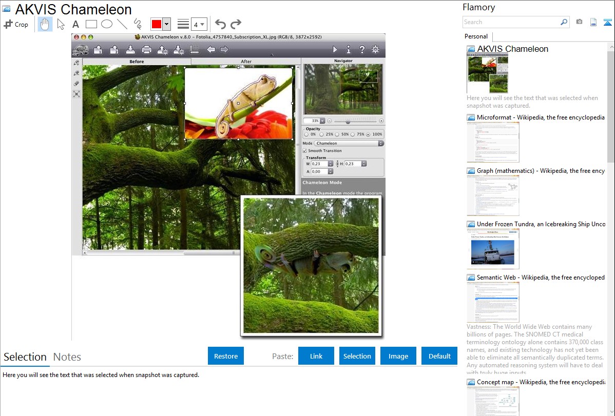
Task: Set opacity to 75%
Action: 353,134
